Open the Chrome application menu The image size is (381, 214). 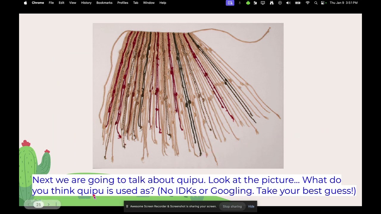38,3
